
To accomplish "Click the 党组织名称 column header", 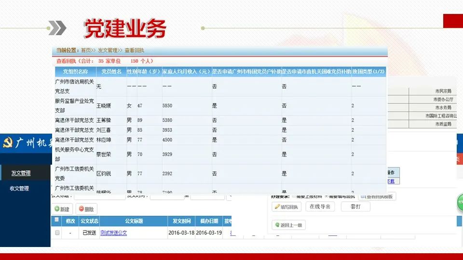I will click(75, 72).
